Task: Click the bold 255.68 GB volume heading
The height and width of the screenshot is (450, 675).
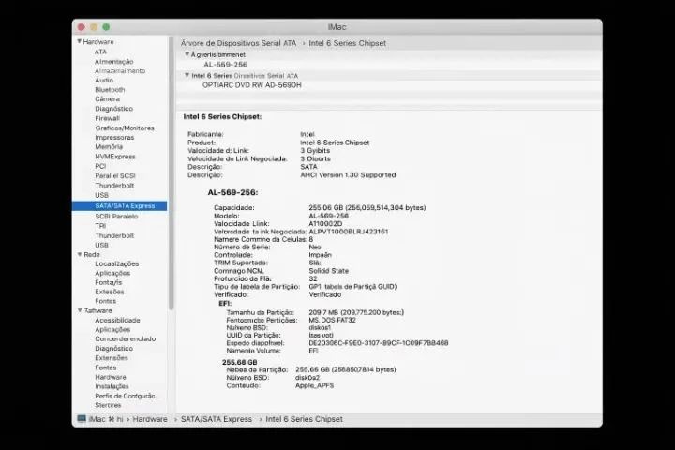Action: 240,362
